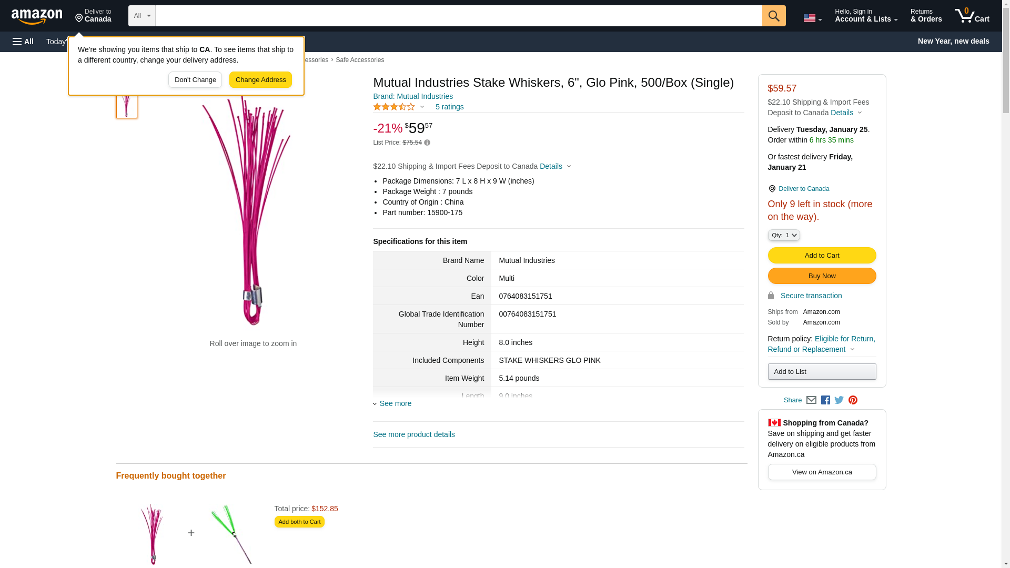Open the Qty quantity dropdown
Image resolution: width=1010 pixels, height=568 pixels.
[783, 235]
